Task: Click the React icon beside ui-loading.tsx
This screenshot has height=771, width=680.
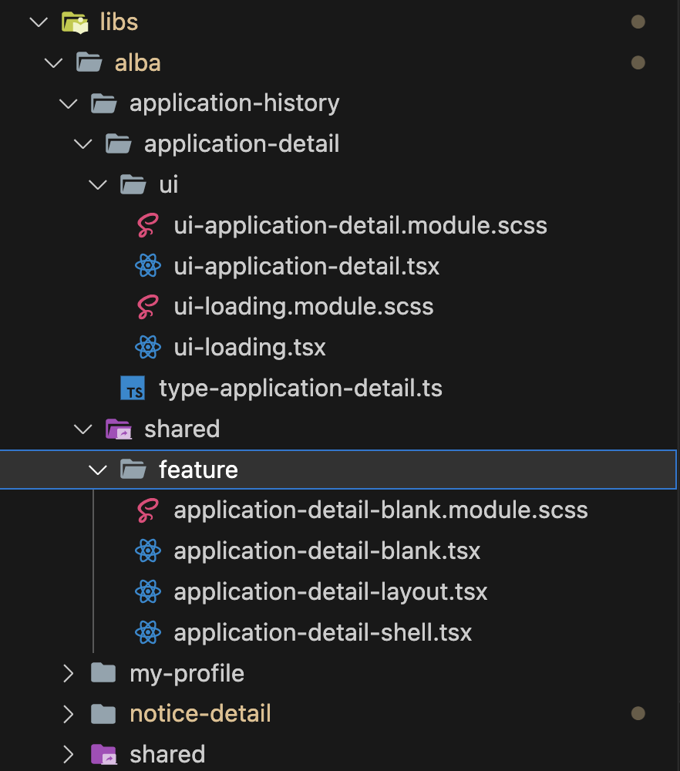Action: tap(147, 348)
